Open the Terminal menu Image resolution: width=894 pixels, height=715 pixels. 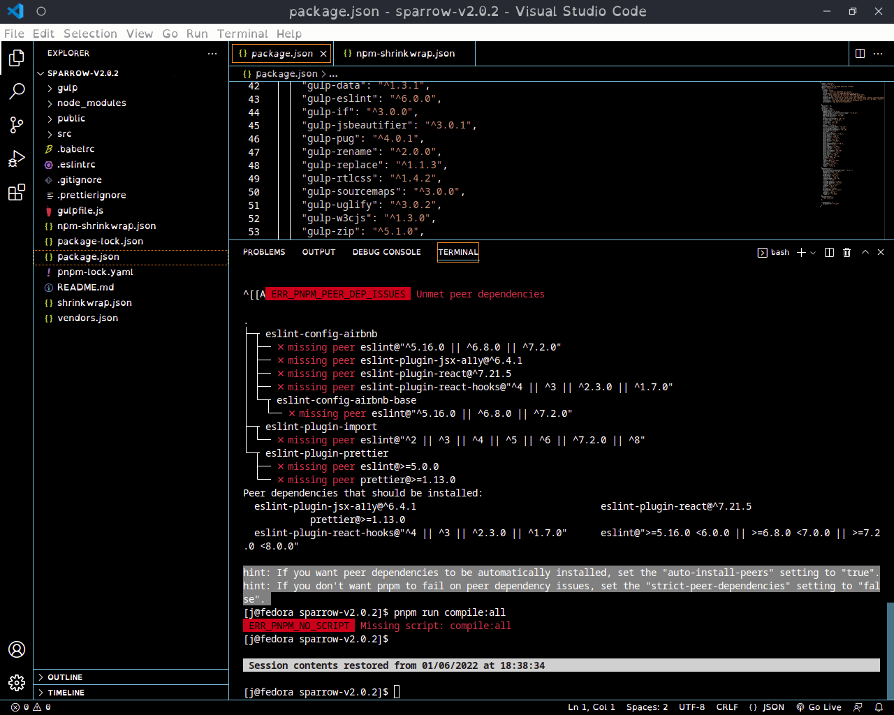coord(242,34)
